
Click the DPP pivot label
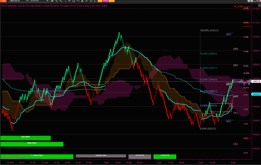click(x=236, y=96)
